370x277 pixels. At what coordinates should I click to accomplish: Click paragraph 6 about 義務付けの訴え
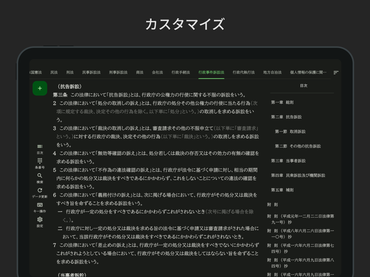(x=155, y=199)
